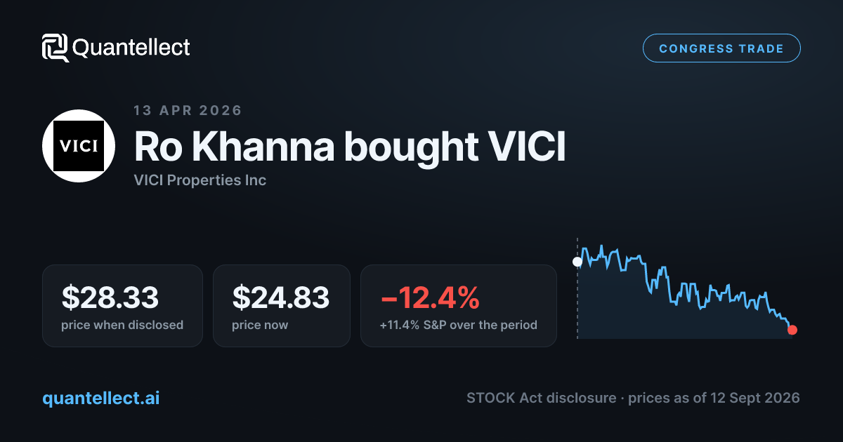Click the +11.4% S&P comparison text
This screenshot has width=843, height=442.
click(459, 325)
